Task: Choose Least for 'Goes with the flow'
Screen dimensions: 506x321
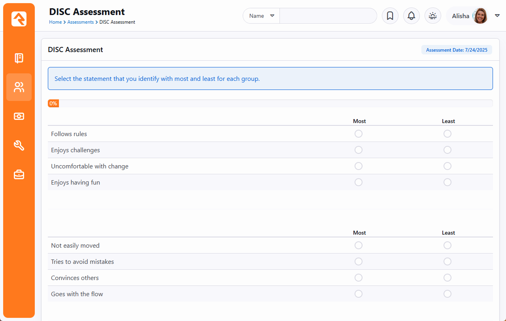Action: 447,294
